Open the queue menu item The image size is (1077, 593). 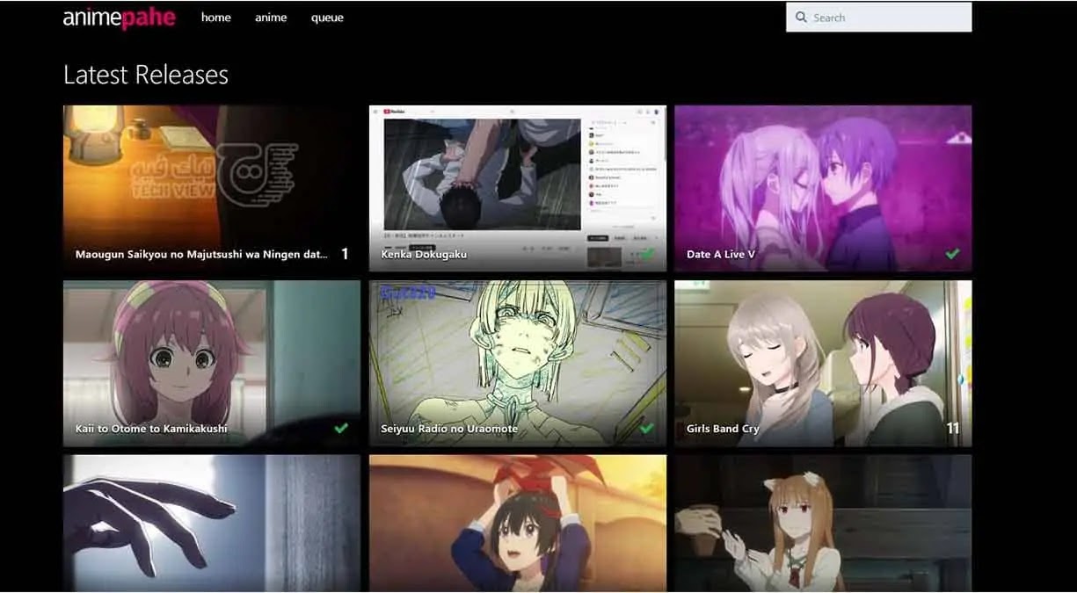pos(327,18)
